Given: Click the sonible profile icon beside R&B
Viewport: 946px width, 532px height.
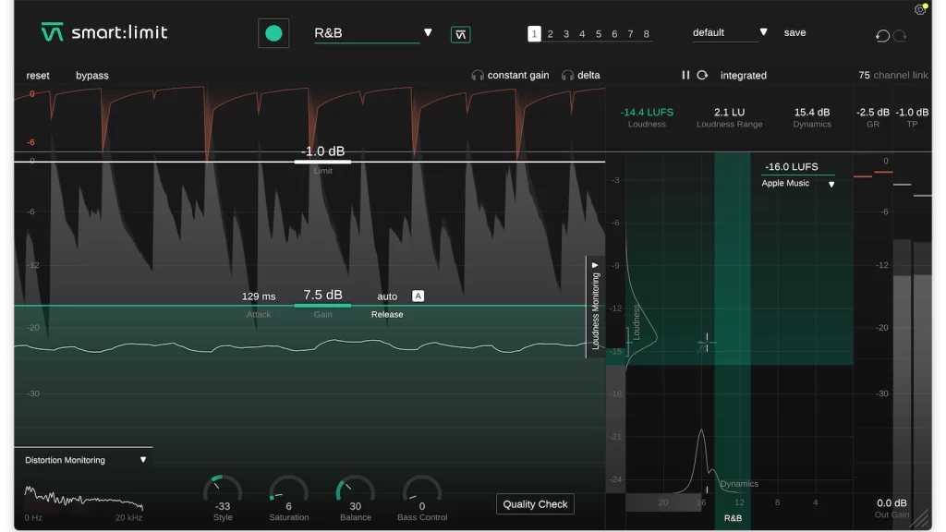Looking at the screenshot, I should 459,32.
